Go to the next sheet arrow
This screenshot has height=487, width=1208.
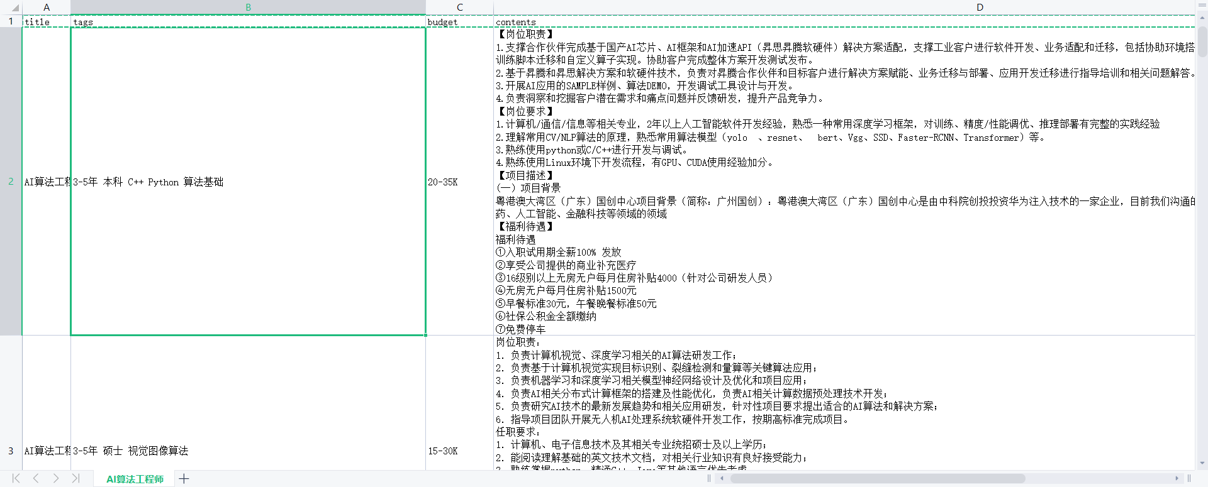[x=56, y=478]
